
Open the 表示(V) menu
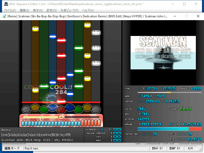click(x=38, y=10)
